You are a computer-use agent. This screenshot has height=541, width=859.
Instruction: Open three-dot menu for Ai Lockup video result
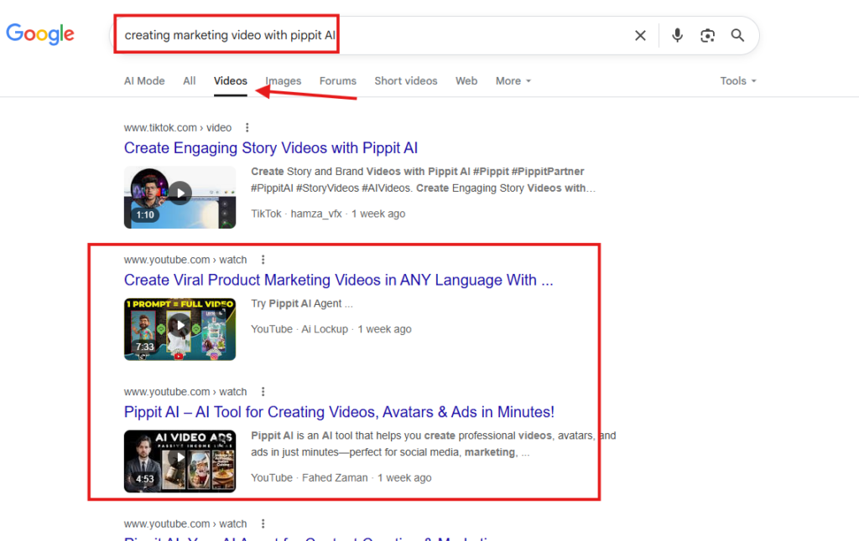click(x=263, y=260)
